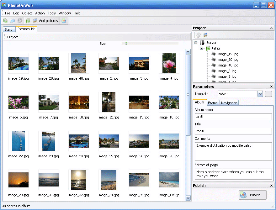Open the gear settings icon in Project panel
Image resolution: width=276 pixels, height=210 pixels.
pos(198,35)
